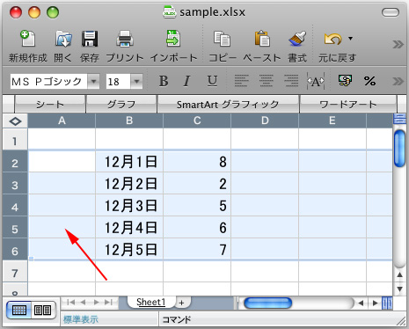Add a new sheet with plus button
This screenshot has height=329, width=409.
[x=182, y=303]
